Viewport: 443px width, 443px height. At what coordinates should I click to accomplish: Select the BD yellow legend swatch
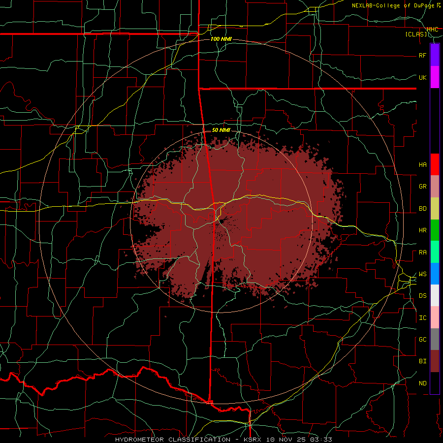(435, 209)
